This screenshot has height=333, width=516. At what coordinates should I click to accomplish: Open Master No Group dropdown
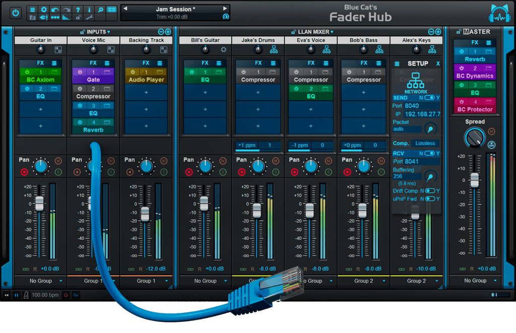476,281
